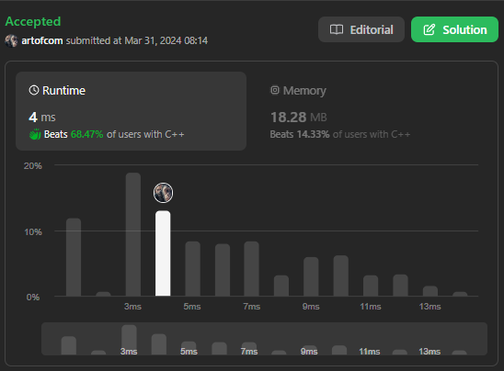Click the clapping hands icon

pyautogui.click(x=35, y=134)
